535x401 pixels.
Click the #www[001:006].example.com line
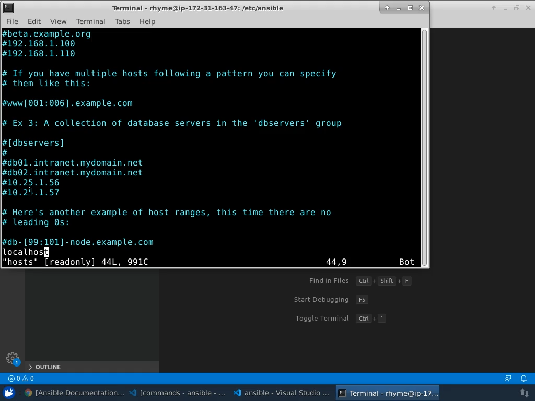[x=67, y=103]
